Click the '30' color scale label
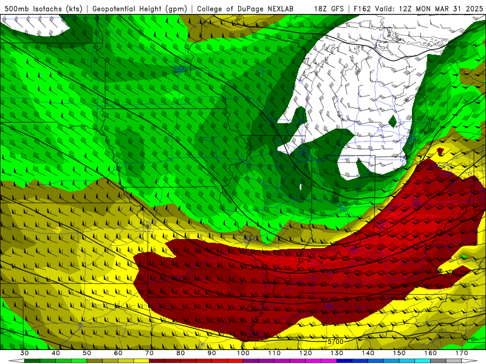486x364 pixels. pos(24,353)
